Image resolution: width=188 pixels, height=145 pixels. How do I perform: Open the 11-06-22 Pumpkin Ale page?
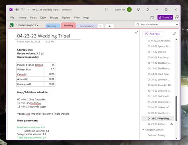(x=159, y=85)
